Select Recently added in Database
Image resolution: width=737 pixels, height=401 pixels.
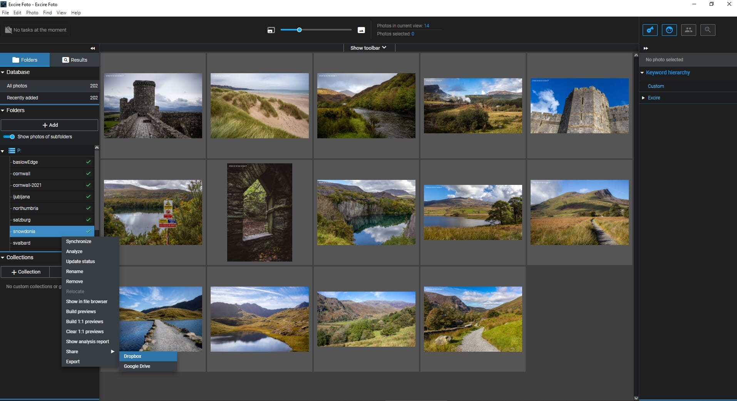[50, 97]
